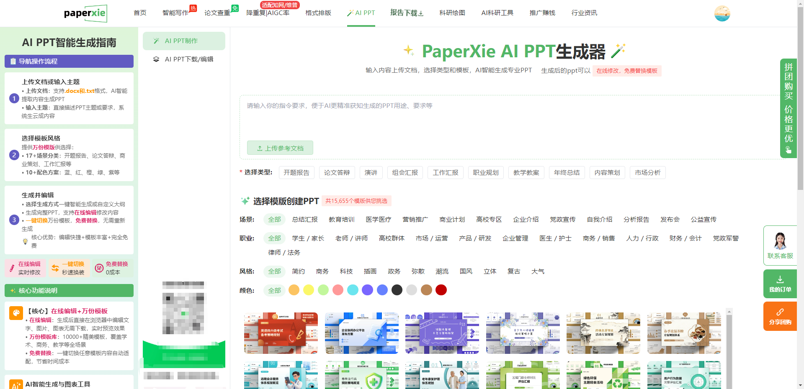Screen dimensions: 804x389
Task: Choose the purple color swatch
Action: [x=367, y=290]
